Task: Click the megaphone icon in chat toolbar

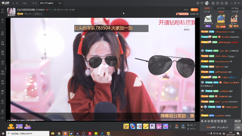Action: click(205, 121)
